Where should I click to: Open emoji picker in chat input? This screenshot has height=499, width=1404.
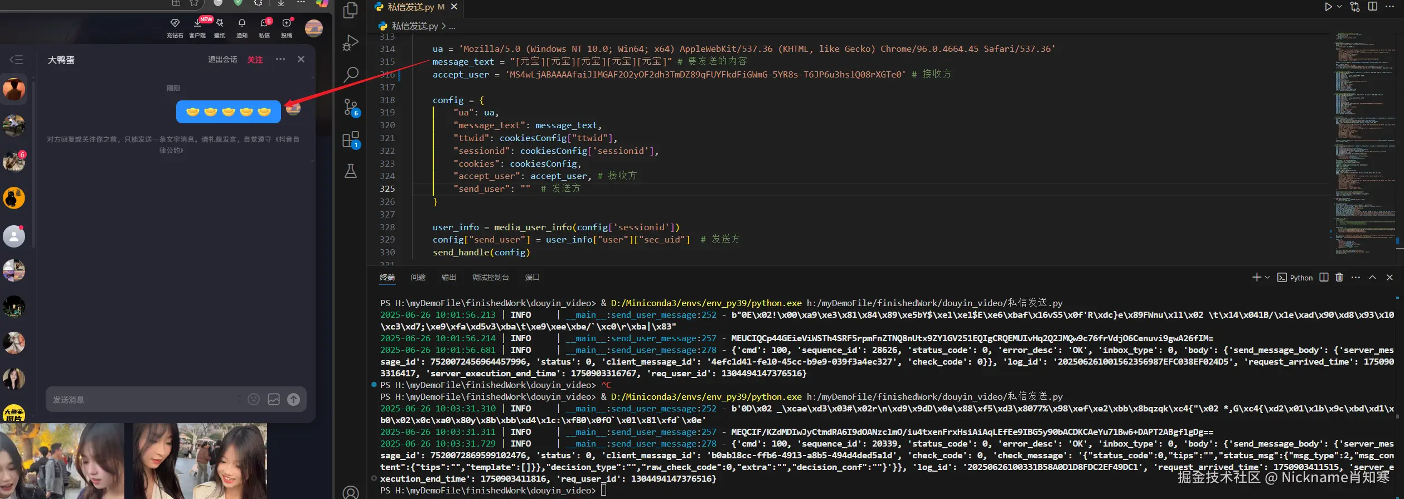[254, 399]
